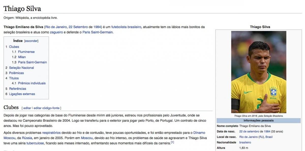This screenshot has height=151, width=305.
Task: Select the Thiago Silva page title
Action: [x=22, y=9]
